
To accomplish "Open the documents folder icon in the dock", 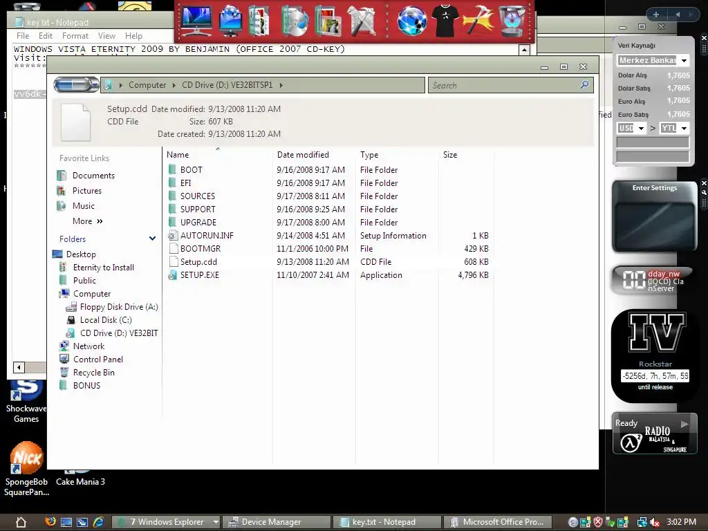I will click(259, 21).
